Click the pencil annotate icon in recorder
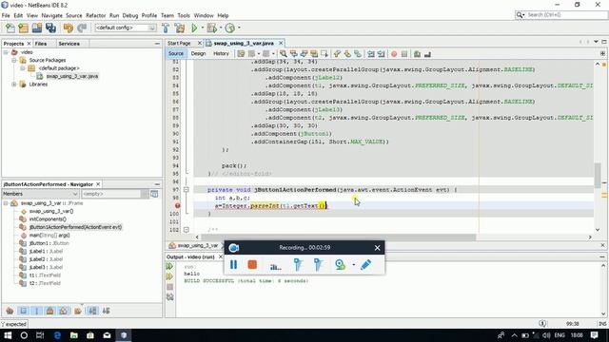 pos(365,264)
